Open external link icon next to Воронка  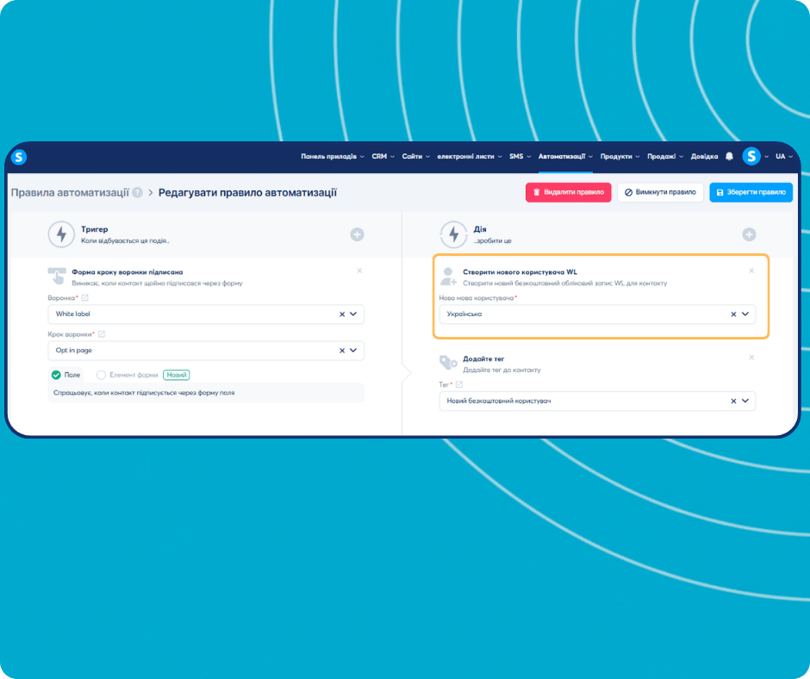click(85, 297)
